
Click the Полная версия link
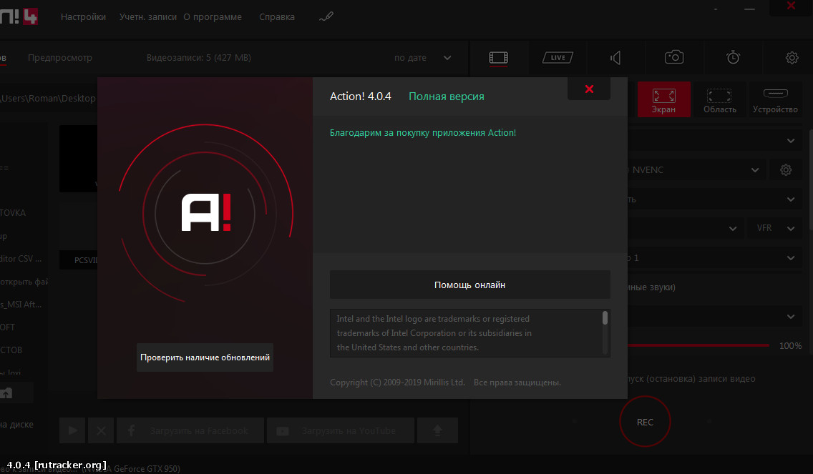(x=447, y=97)
